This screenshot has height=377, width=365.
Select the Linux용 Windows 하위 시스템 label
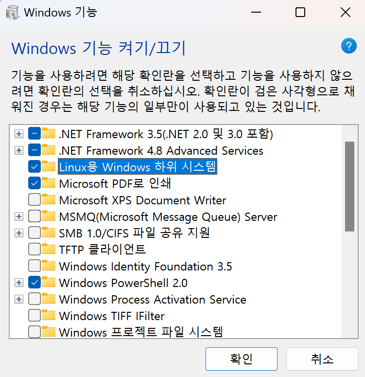(x=138, y=167)
